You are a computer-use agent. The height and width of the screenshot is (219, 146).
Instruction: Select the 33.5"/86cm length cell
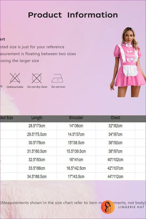pos(37,168)
